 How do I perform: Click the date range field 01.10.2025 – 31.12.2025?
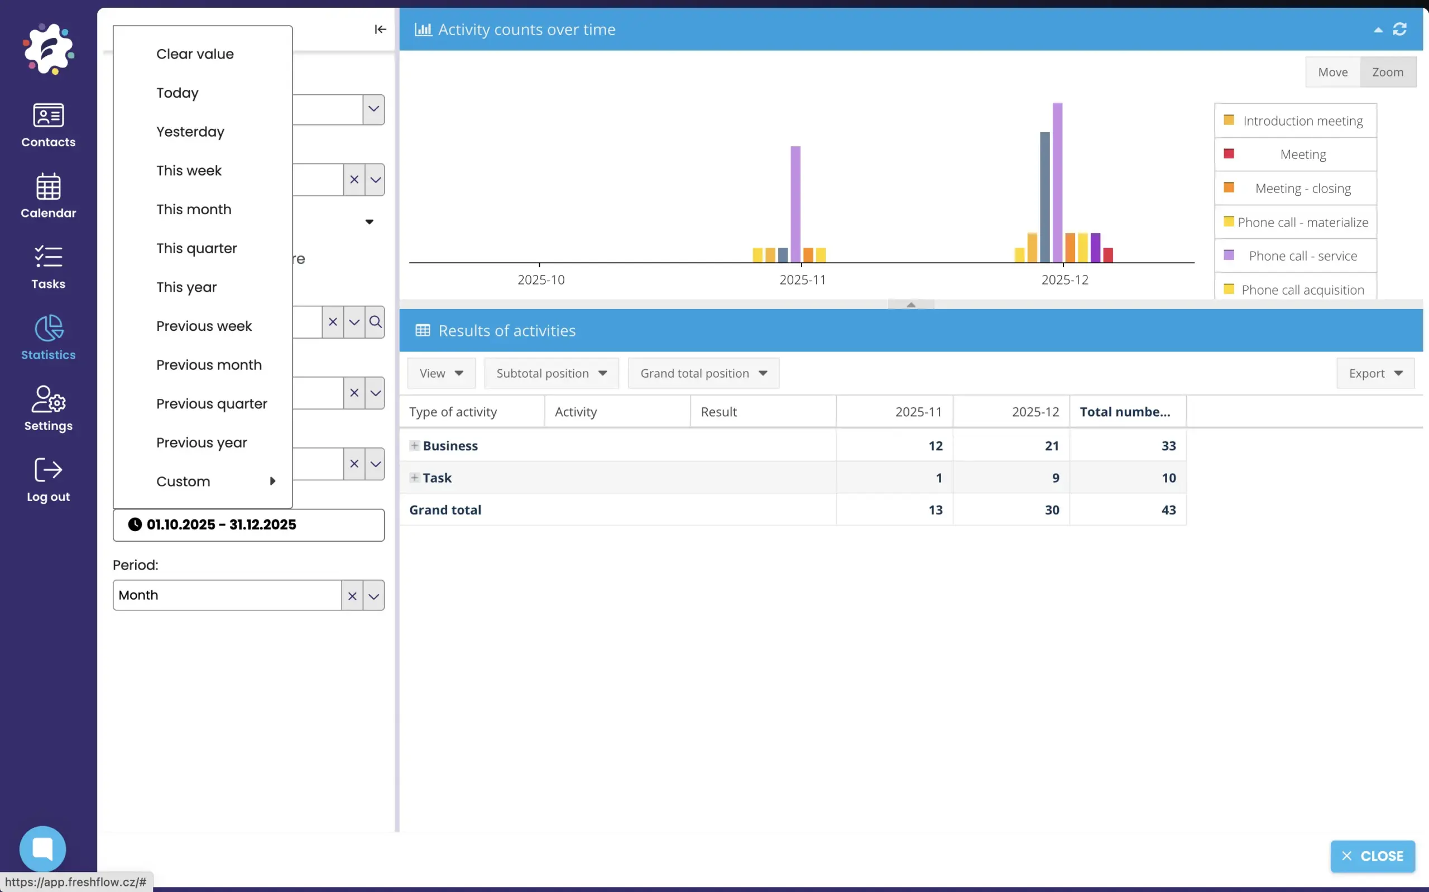[x=248, y=524]
